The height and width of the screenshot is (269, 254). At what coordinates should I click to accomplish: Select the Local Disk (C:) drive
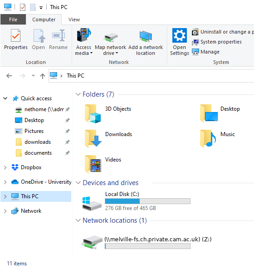(137, 201)
